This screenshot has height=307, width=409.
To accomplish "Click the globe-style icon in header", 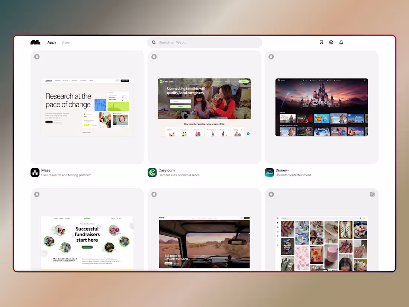I will [x=331, y=42].
